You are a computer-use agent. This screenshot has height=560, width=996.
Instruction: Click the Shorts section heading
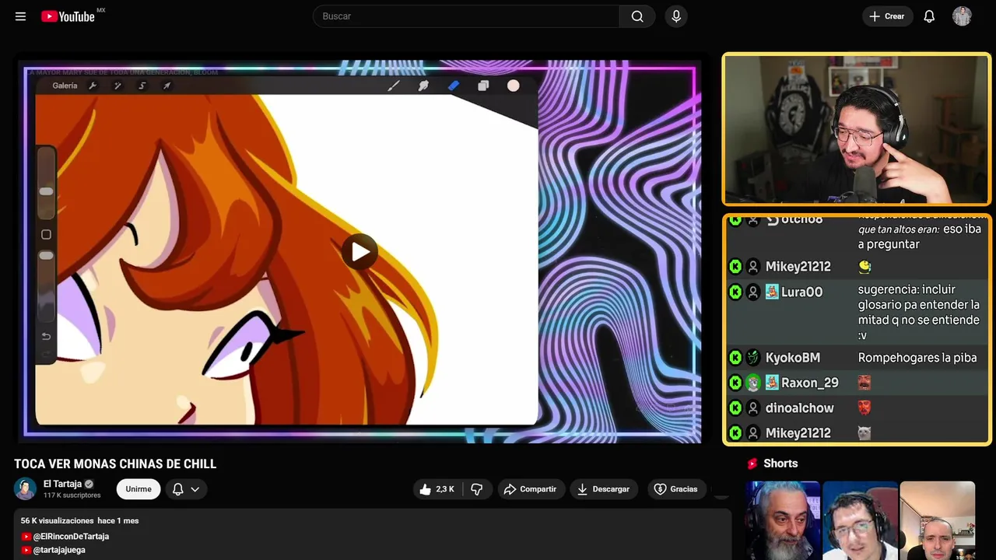(780, 464)
